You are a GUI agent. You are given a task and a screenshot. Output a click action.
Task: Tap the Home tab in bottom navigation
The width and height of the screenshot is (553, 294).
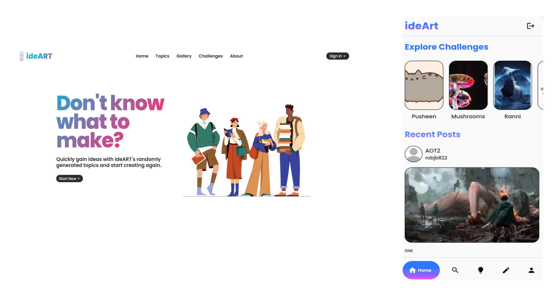pyautogui.click(x=421, y=270)
